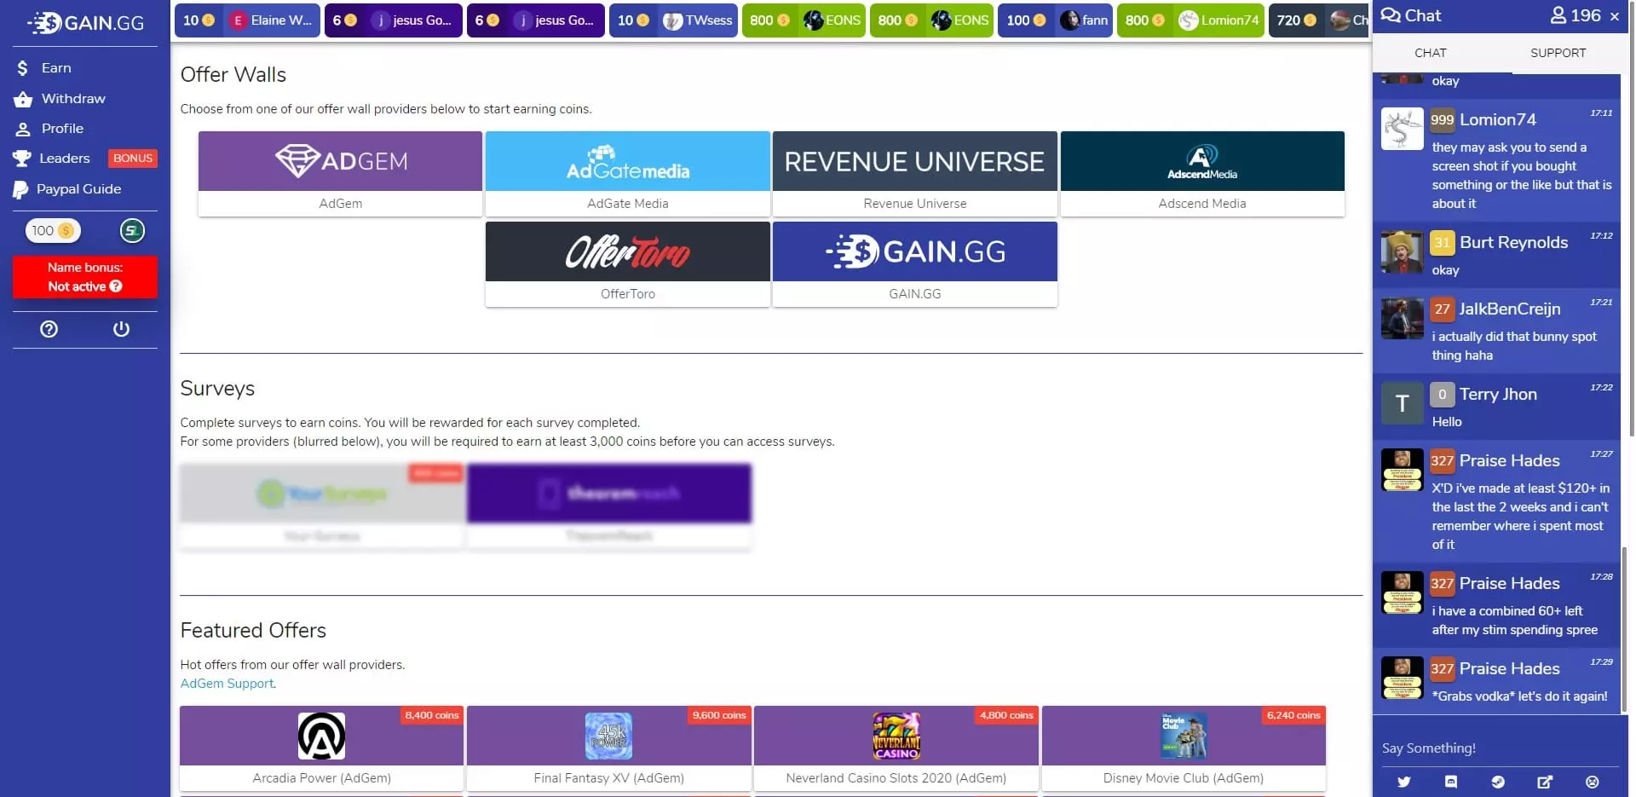This screenshot has width=1636, height=797.
Task: Toggle the chat users count with person icon
Action: pyautogui.click(x=1558, y=14)
